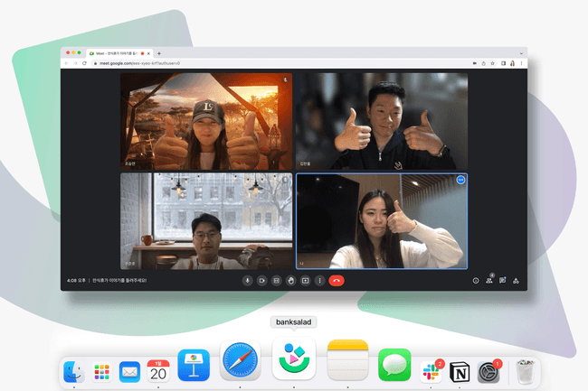The image size is (588, 391).
Task: Close the Meet browser tab
Action: [x=149, y=53]
